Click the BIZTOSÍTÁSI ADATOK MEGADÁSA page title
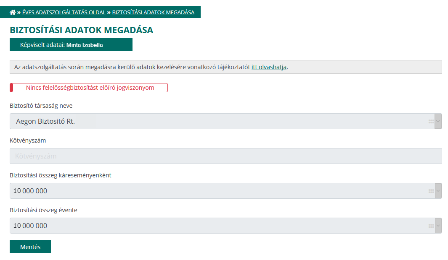The width and height of the screenshot is (448, 260). [82, 30]
